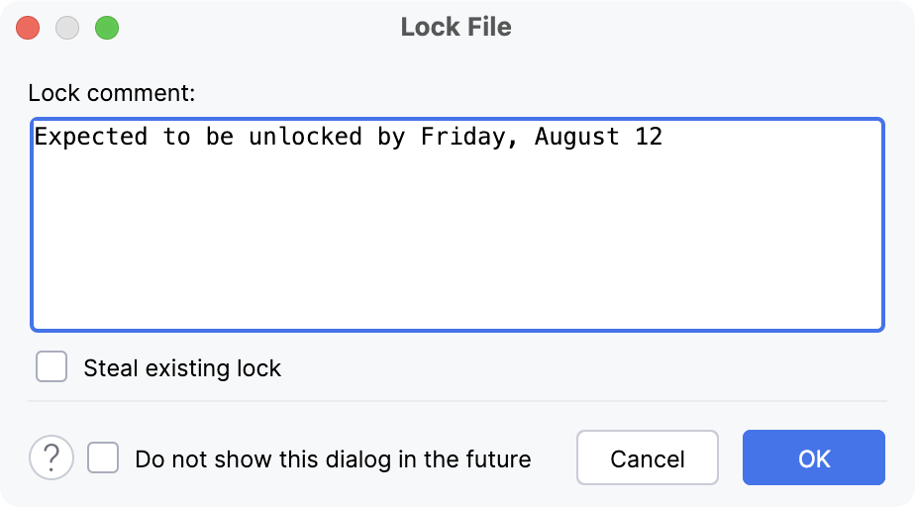This screenshot has width=915, height=507.
Task: Place cursor on the word Expected
Action: pos(91,137)
